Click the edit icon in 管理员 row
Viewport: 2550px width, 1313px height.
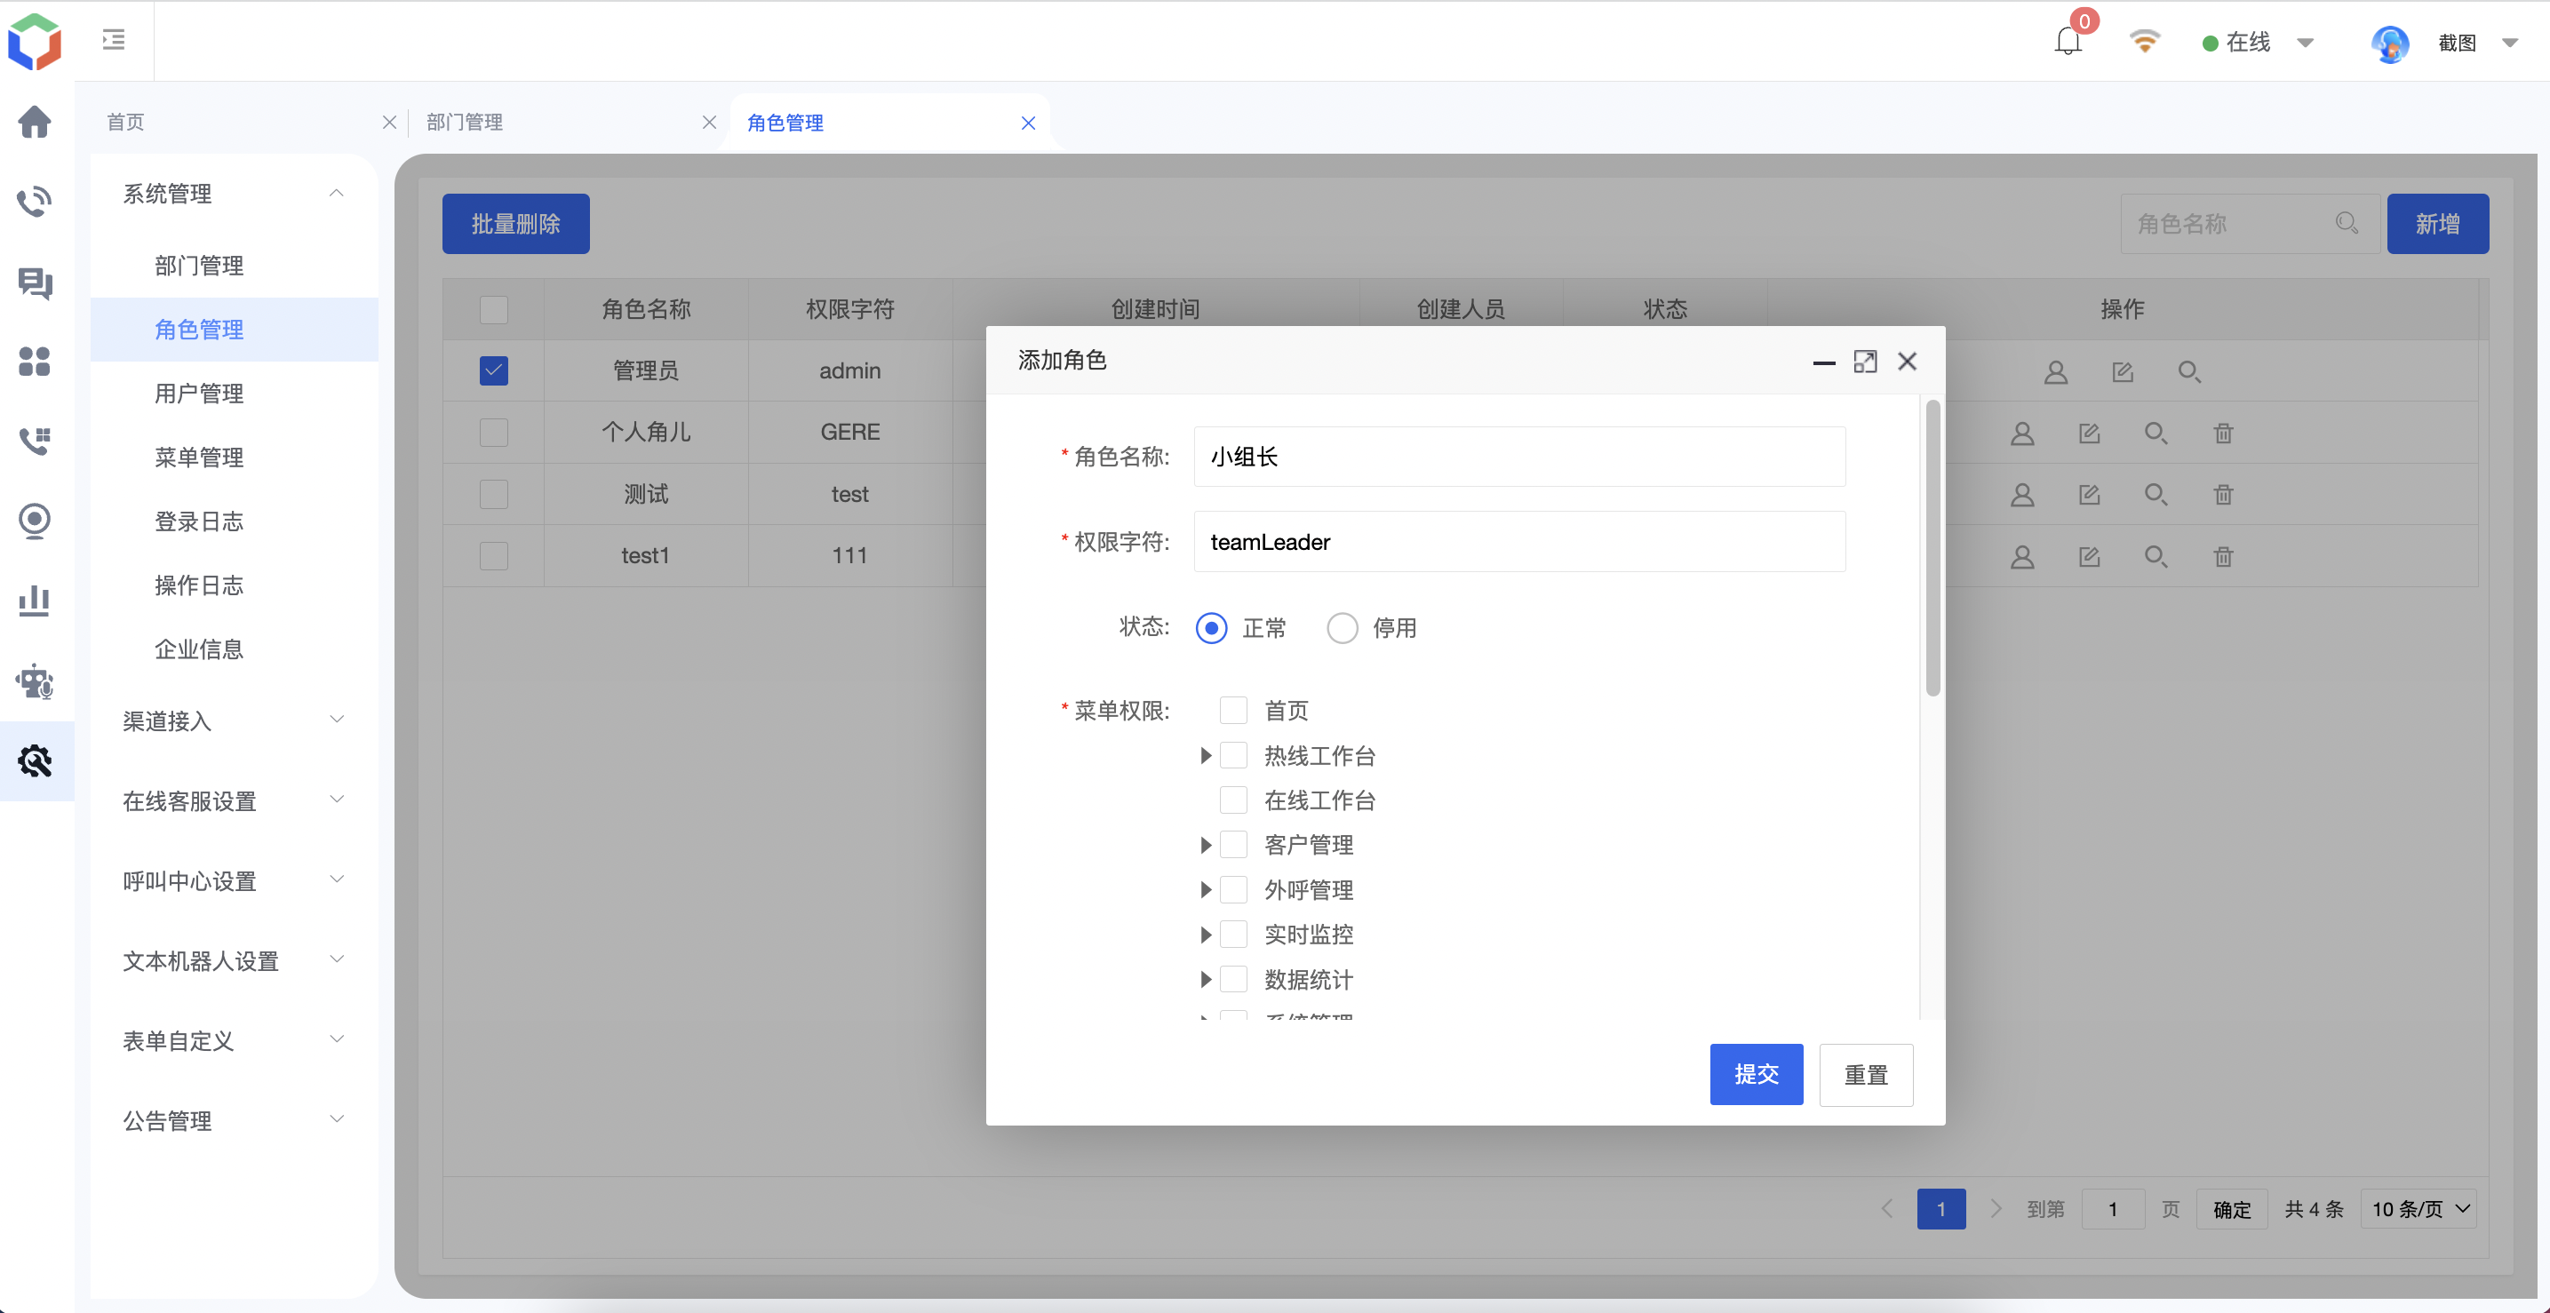pyautogui.click(x=2123, y=372)
